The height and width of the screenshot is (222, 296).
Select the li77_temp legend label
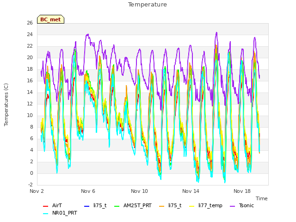pos(210,206)
